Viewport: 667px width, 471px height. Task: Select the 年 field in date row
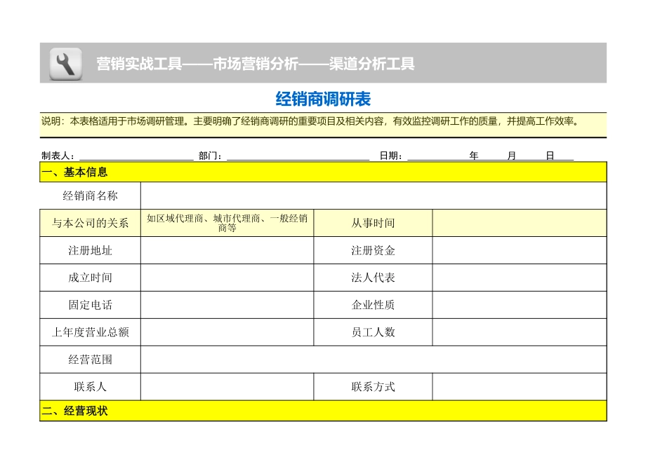tap(472, 156)
